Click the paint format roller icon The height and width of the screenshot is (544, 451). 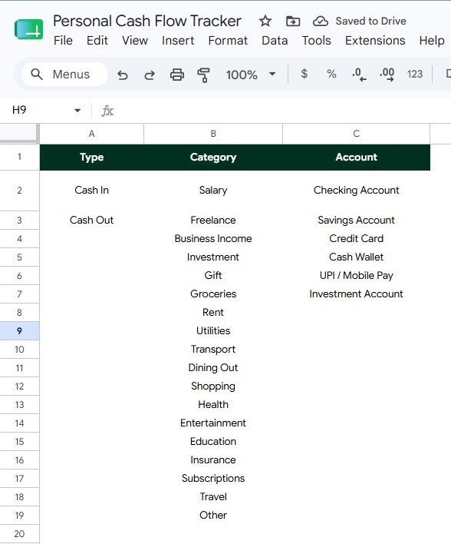pyautogui.click(x=203, y=75)
